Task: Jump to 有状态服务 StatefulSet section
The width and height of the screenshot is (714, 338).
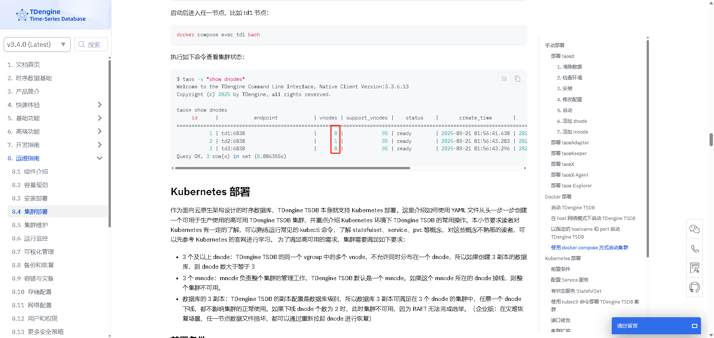Action: click(x=576, y=291)
